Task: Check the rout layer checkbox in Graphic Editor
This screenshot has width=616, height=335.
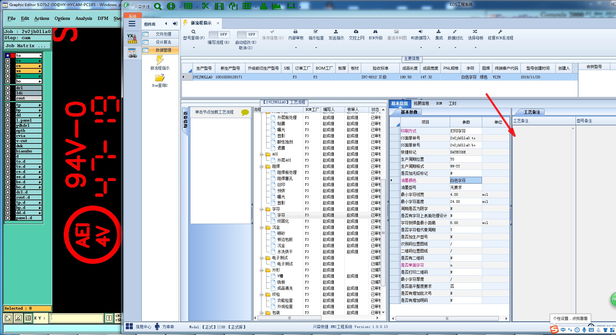Action: (8, 98)
